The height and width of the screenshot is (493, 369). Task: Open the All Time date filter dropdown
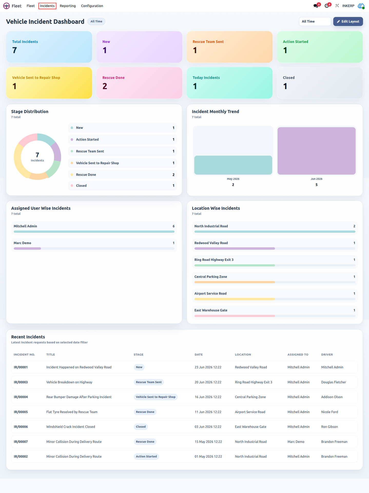click(x=315, y=21)
